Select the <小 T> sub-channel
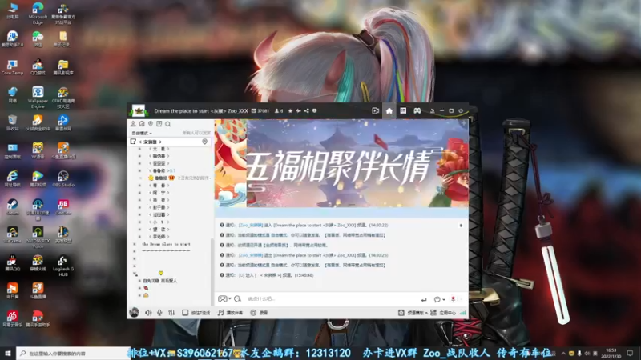 tap(159, 222)
